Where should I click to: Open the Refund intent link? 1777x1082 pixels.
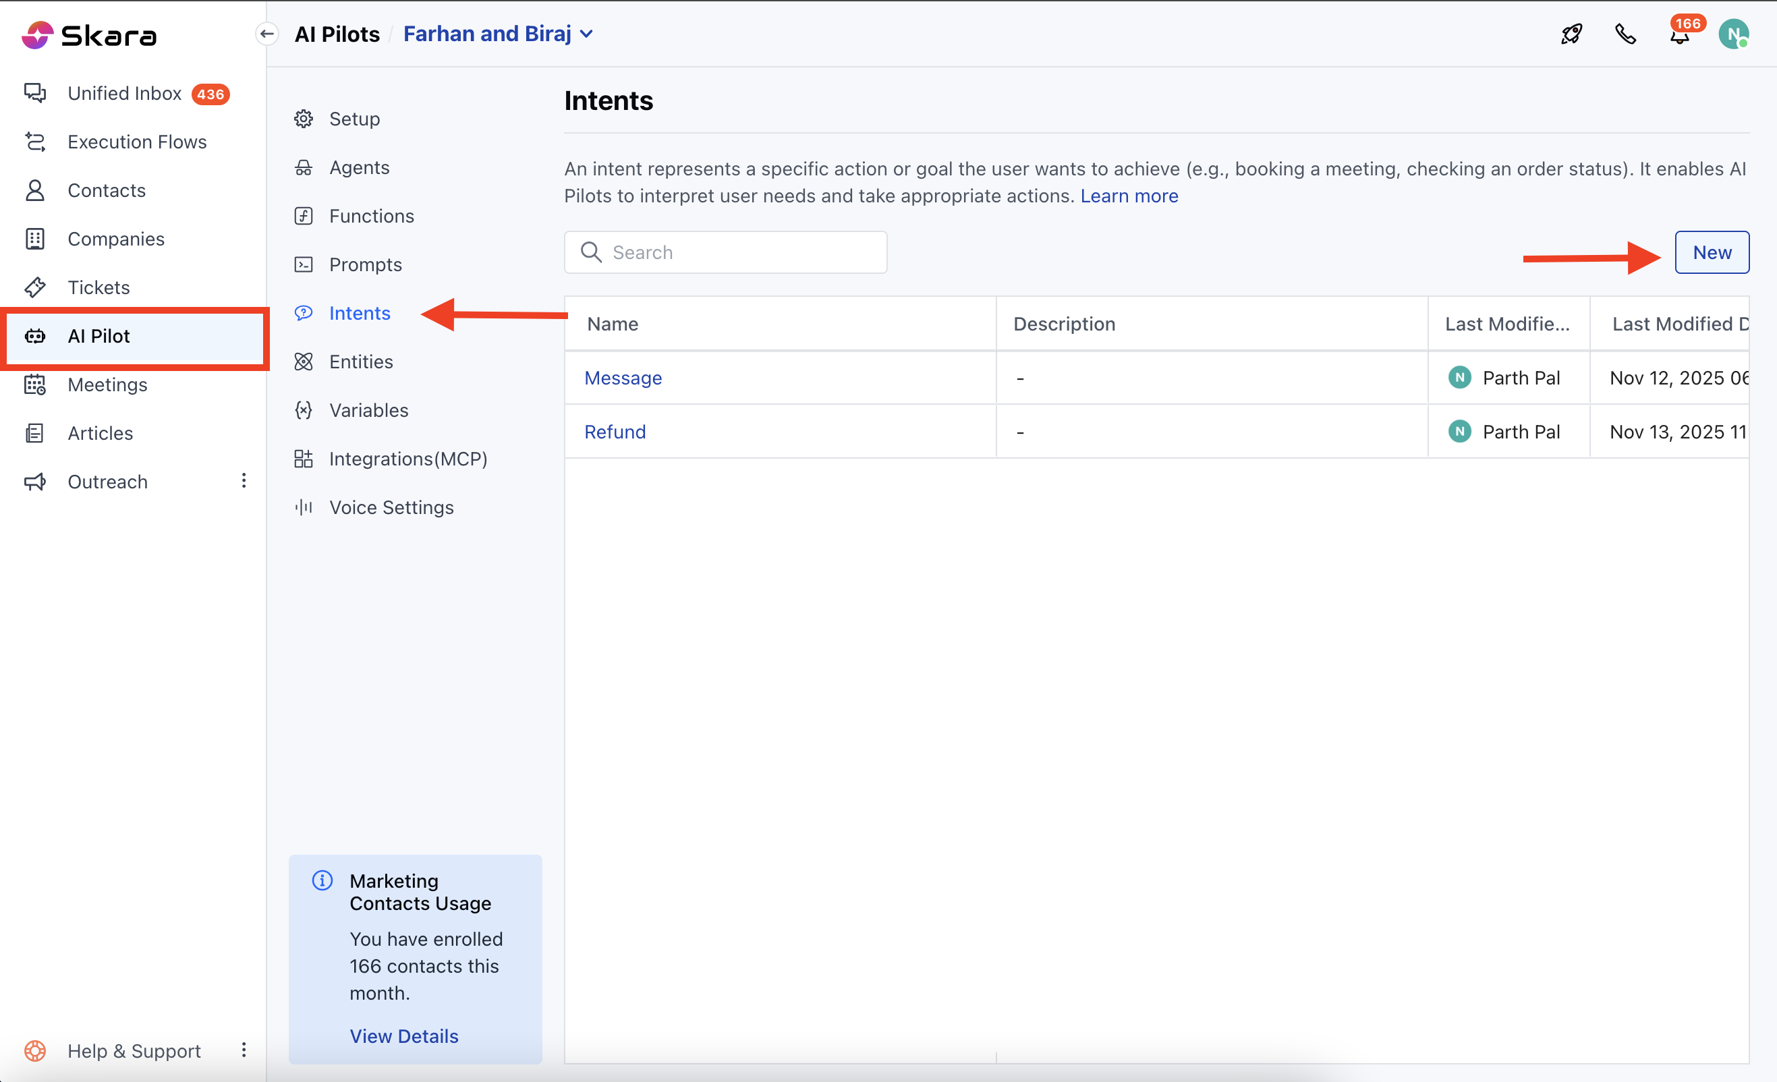(x=615, y=431)
